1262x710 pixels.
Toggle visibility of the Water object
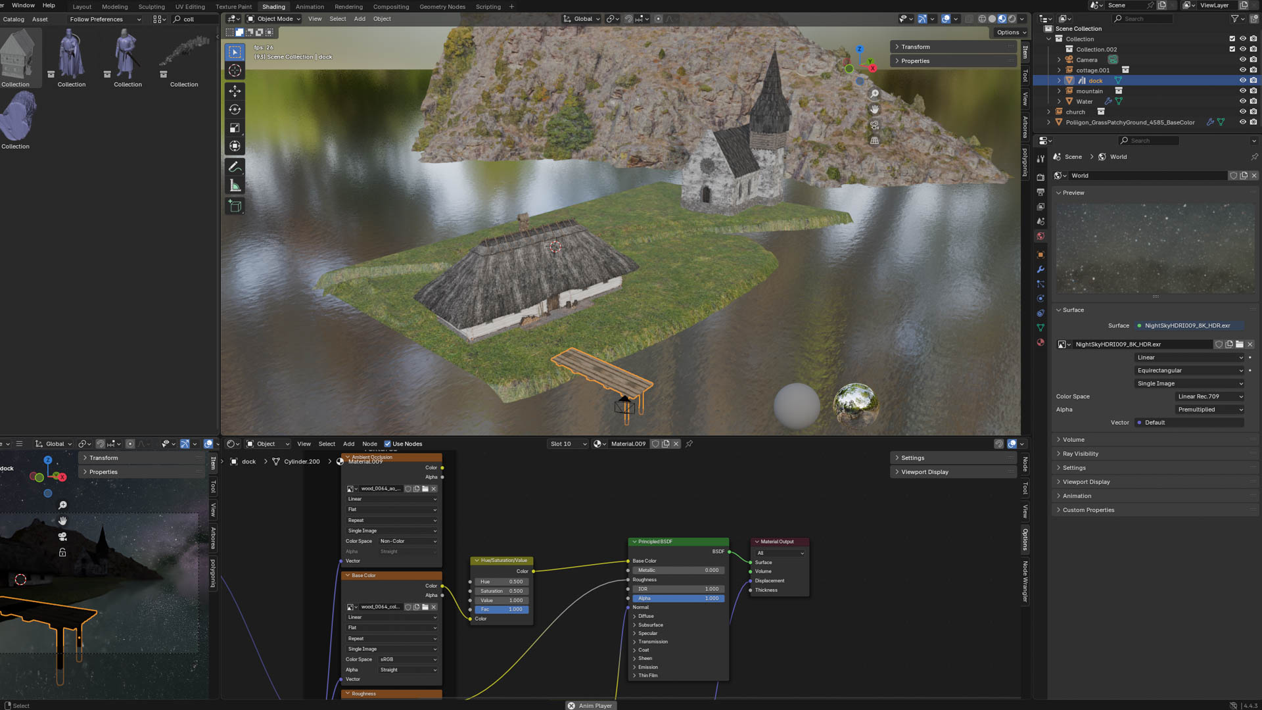tap(1242, 101)
